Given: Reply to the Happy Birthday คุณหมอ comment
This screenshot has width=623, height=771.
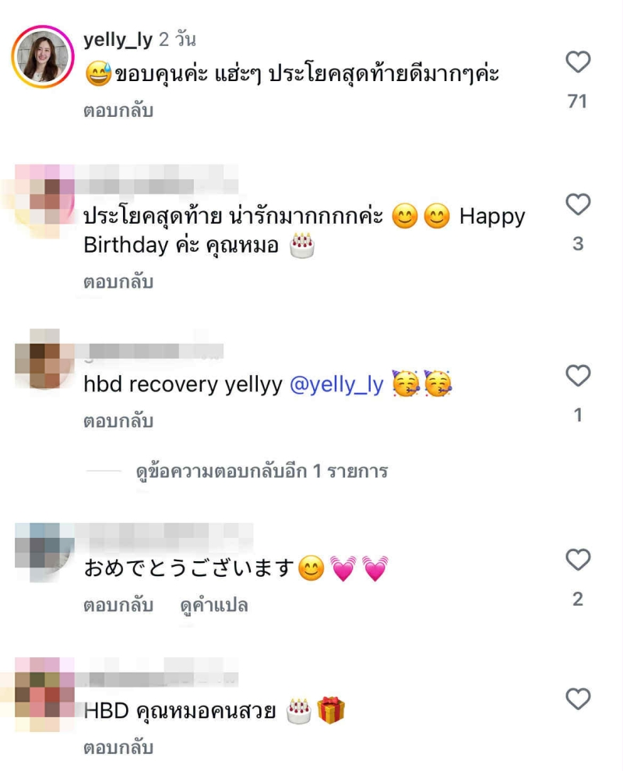Looking at the screenshot, I should [x=118, y=281].
